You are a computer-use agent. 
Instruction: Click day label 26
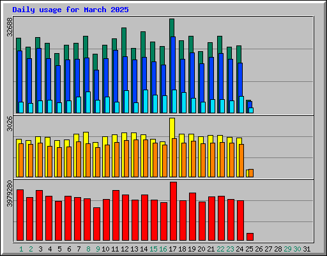coord(259,249)
